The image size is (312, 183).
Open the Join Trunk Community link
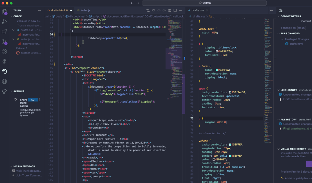pyautogui.click(x=29, y=175)
